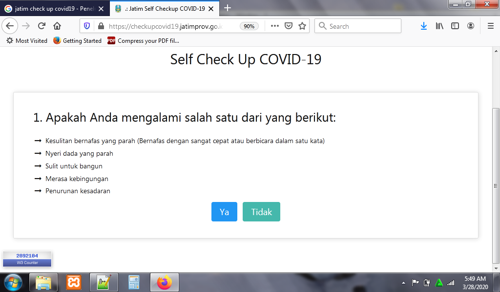The width and height of the screenshot is (500, 292).
Task: Restore down the Firefox window
Action: click(468, 4)
